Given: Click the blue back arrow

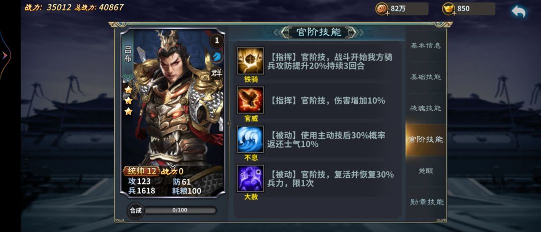Looking at the screenshot, I should coord(518,12).
